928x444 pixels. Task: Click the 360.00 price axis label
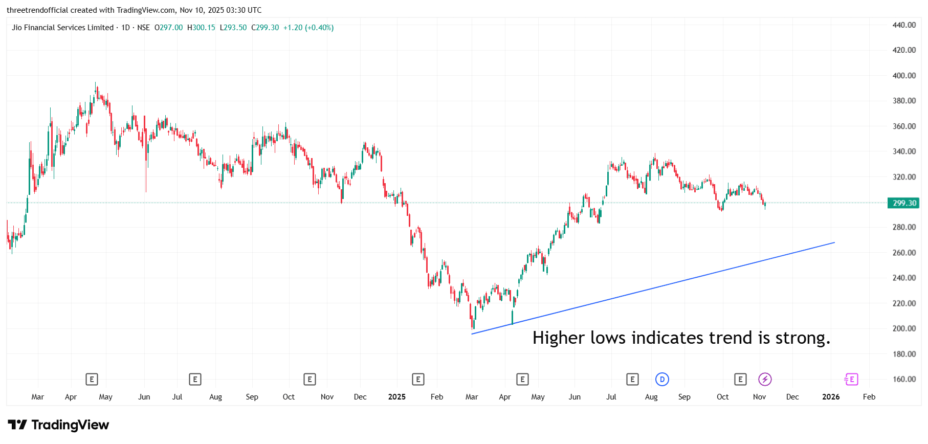click(x=904, y=126)
